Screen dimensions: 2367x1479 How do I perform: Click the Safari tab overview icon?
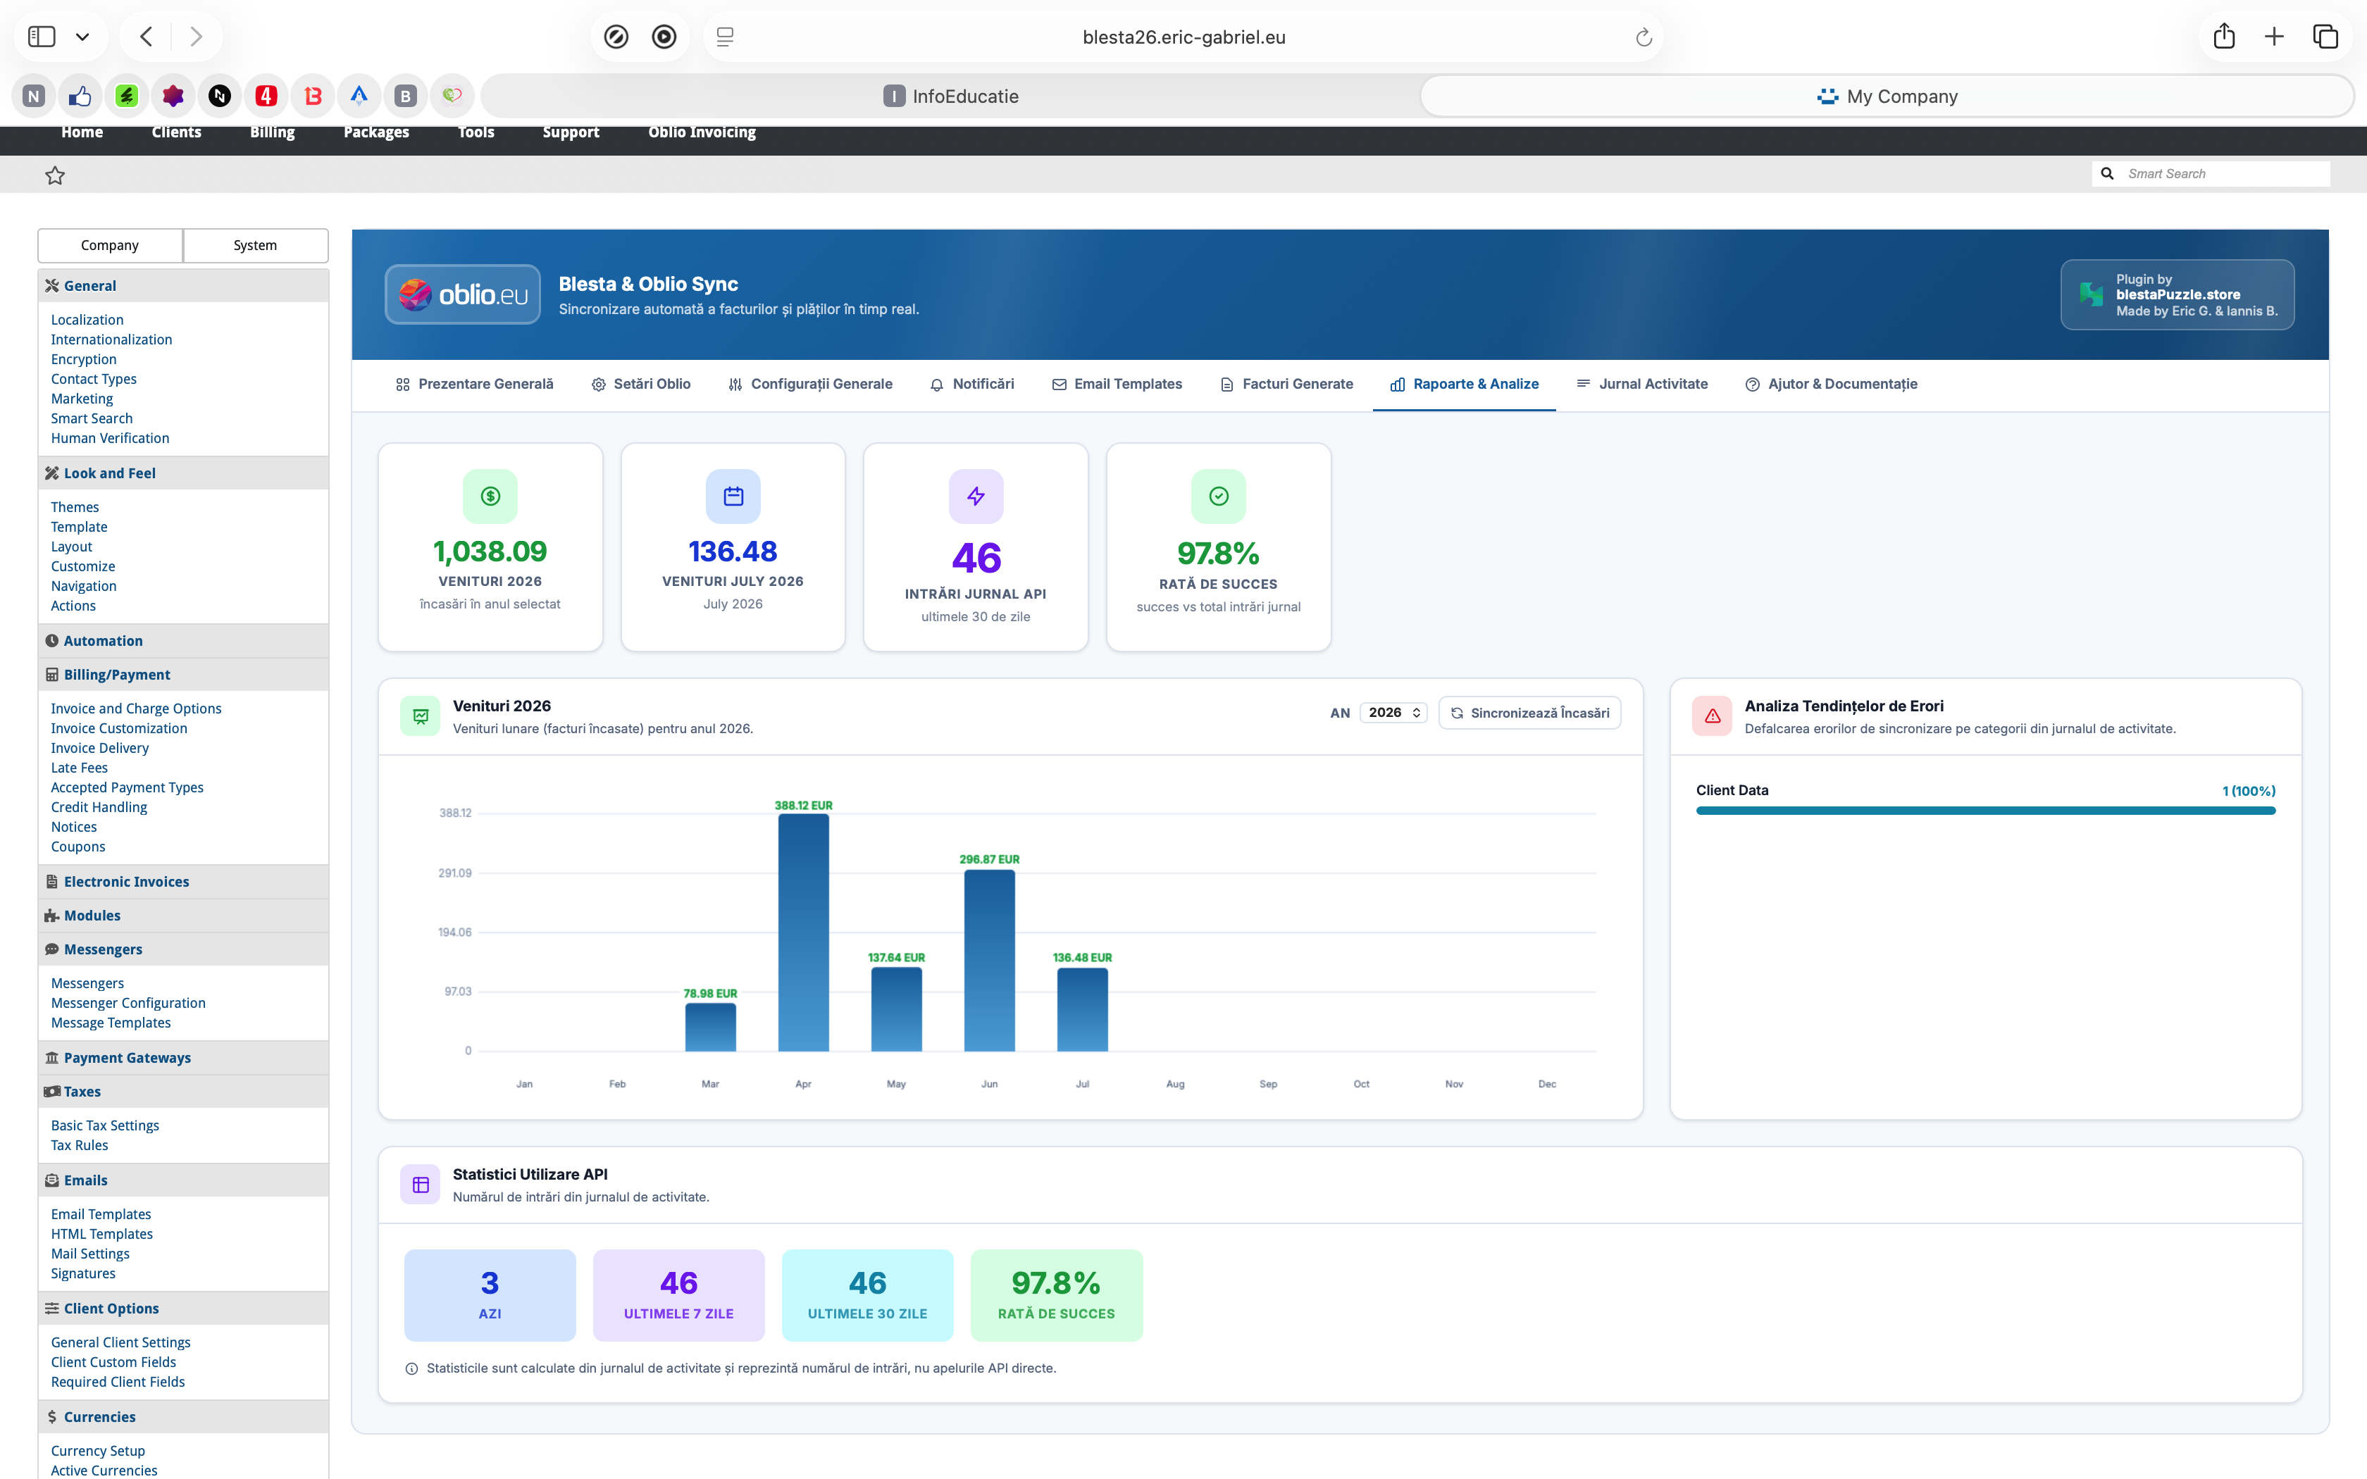coord(2325,37)
